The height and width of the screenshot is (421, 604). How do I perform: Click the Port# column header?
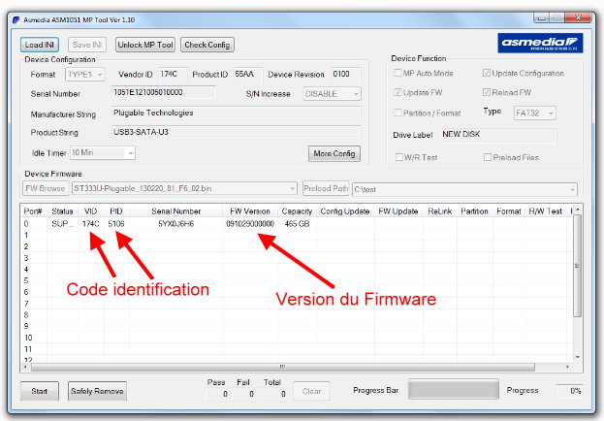pos(33,211)
